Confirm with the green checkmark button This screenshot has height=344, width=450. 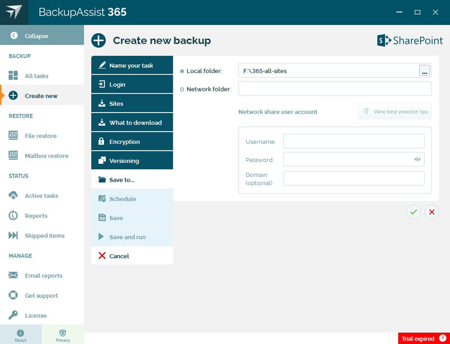(x=413, y=212)
